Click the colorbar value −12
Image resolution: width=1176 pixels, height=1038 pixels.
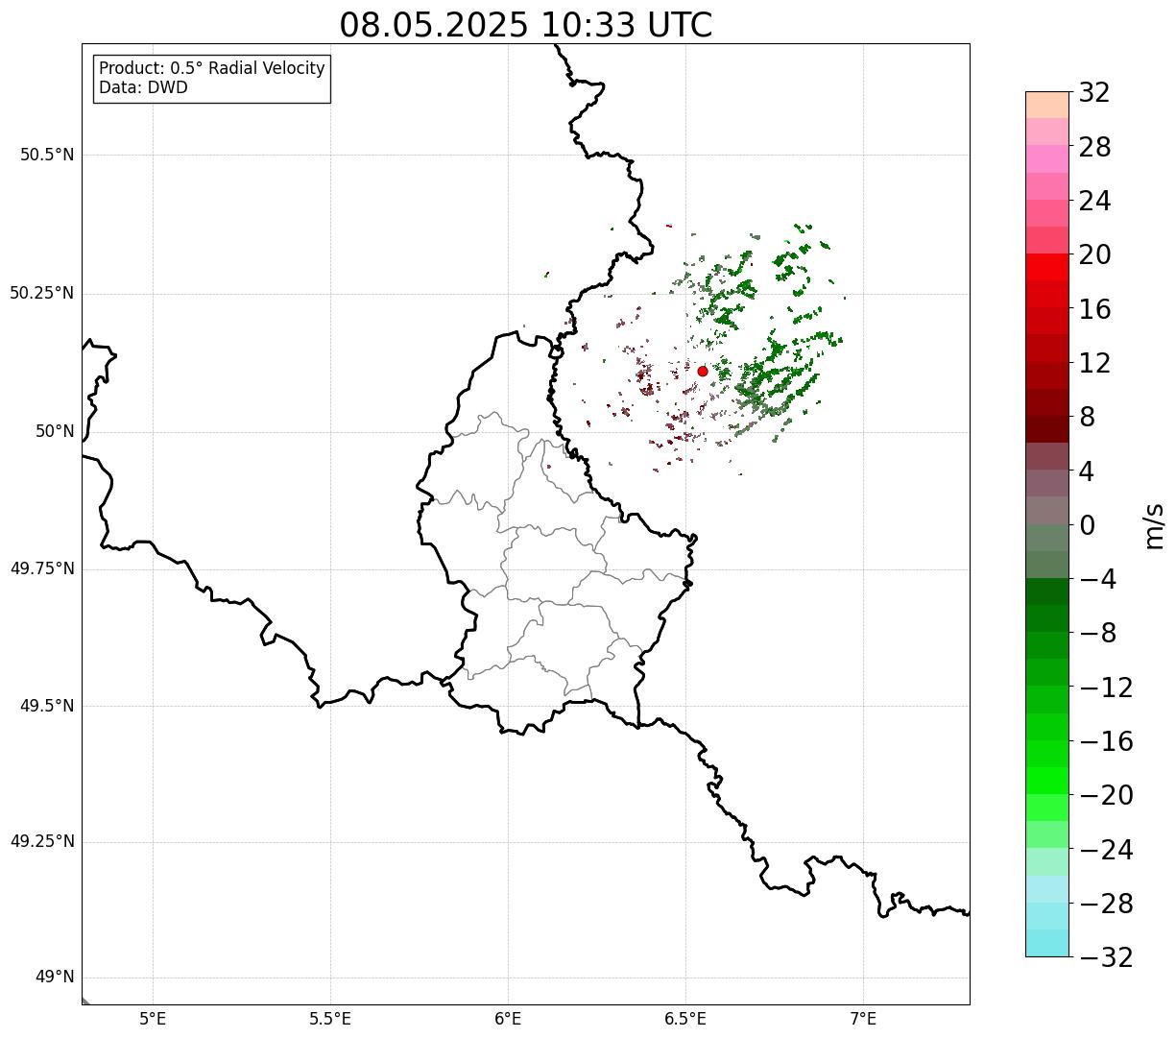pos(1106,687)
